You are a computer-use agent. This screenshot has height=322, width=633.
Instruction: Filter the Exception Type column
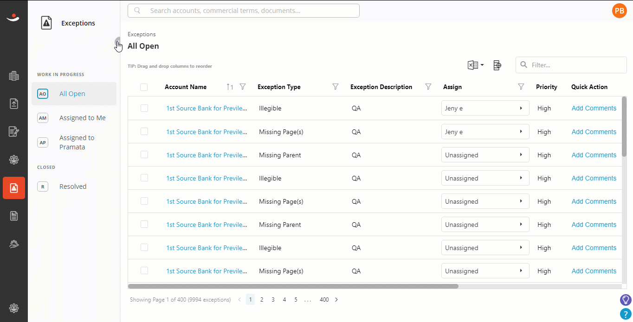pyautogui.click(x=336, y=87)
